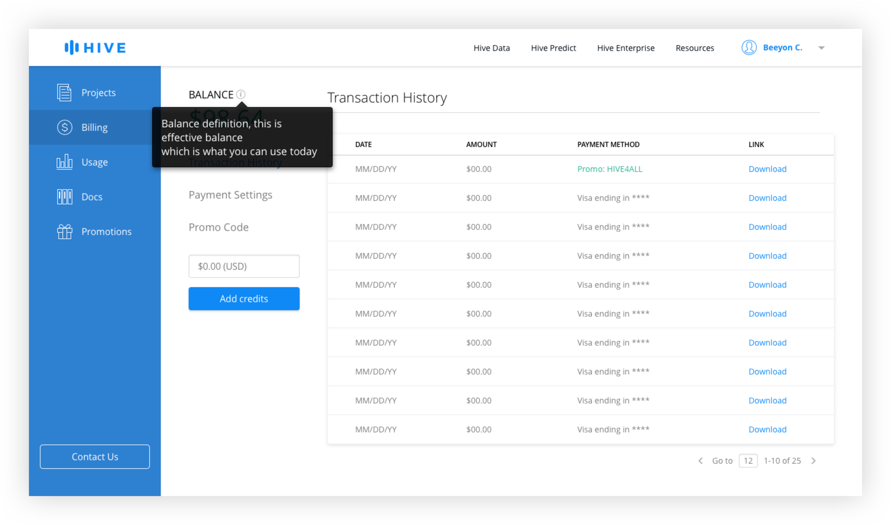Click the 1-10 of 25 pagination text
The image size is (891, 525).
click(782, 460)
